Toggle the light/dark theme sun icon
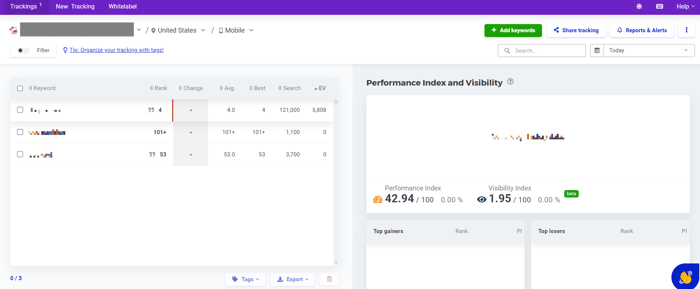The width and height of the screenshot is (700, 289). (x=639, y=6)
